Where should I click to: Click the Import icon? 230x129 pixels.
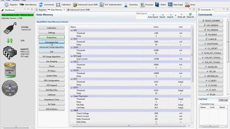tap(171, 15)
